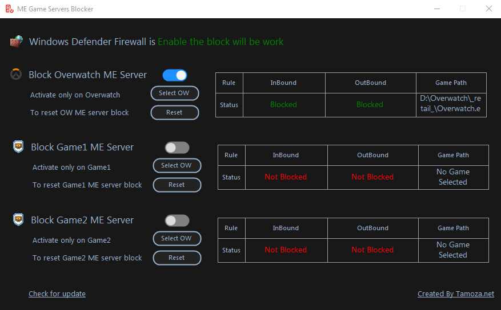This screenshot has height=310, width=501.
Task: Open the Check for update link
Action: [57, 294]
